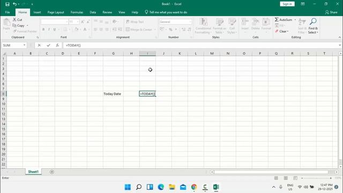Switch to the Formulas tab

coord(77,12)
